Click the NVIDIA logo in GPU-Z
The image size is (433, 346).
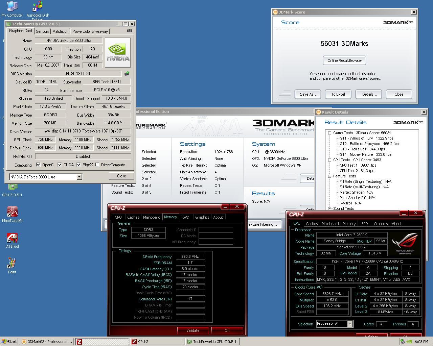(x=118, y=52)
